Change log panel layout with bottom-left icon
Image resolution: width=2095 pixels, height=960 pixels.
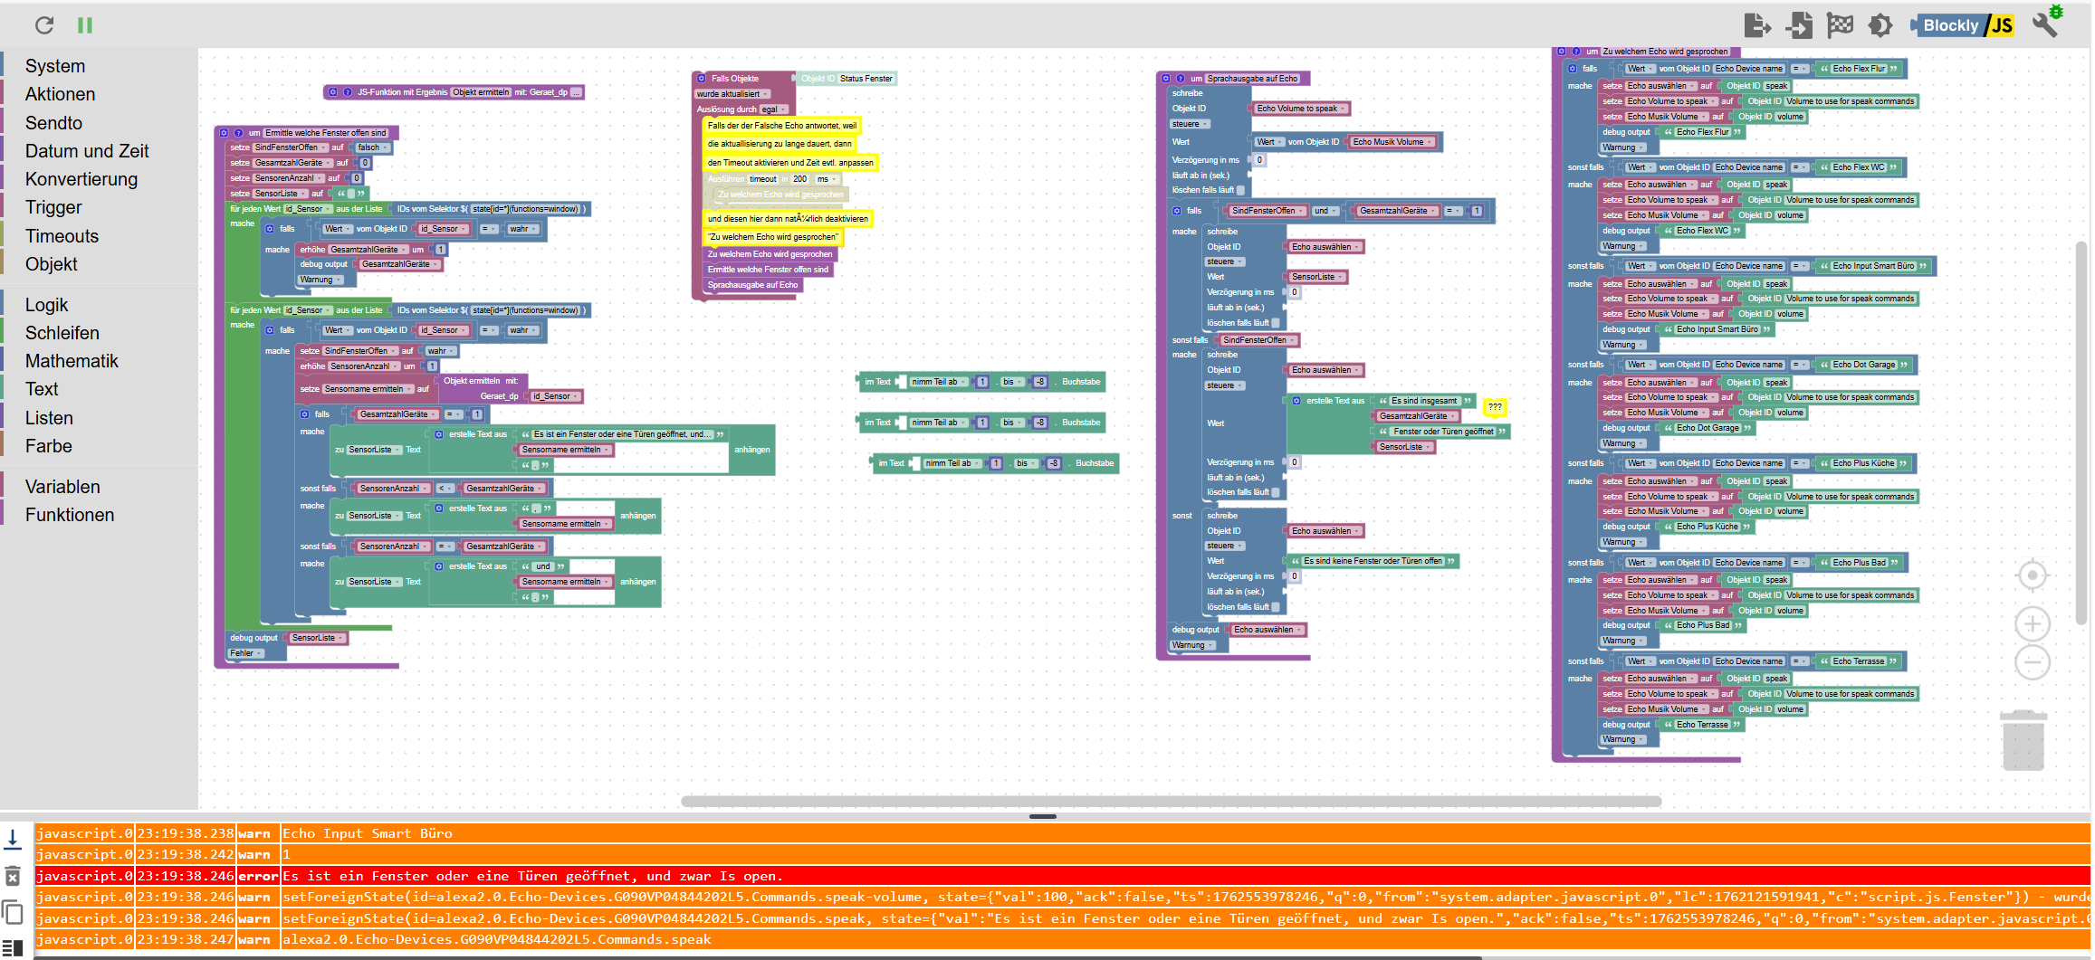pyautogui.click(x=13, y=948)
